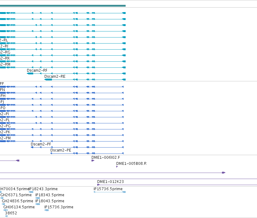Select the DME1-012K23 label
Image resolution: width=257 pixels, height=218 pixels.
pyautogui.click(x=111, y=182)
